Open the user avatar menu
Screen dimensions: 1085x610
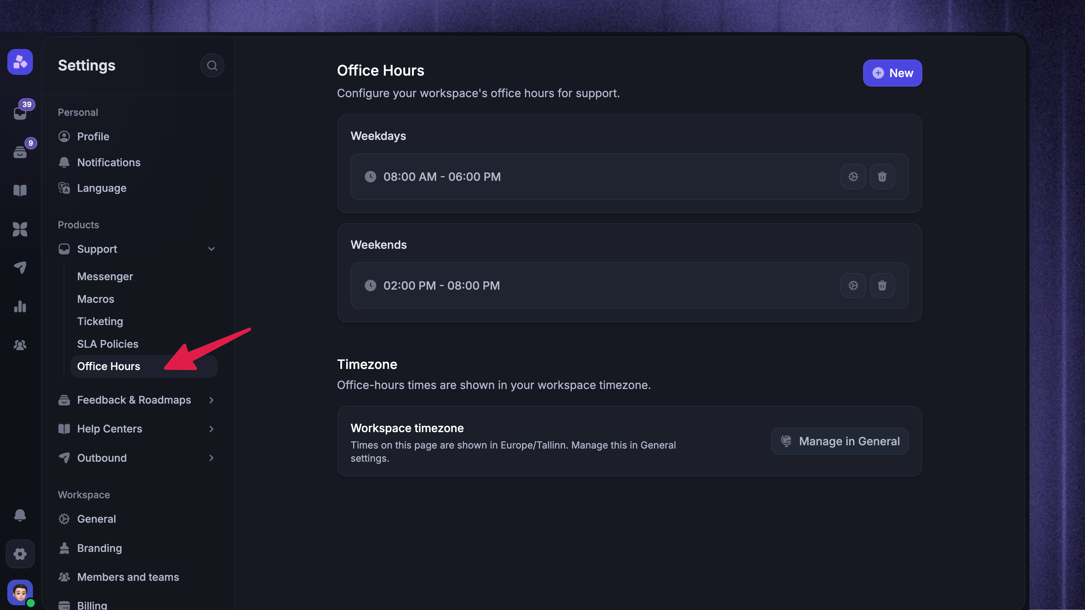tap(20, 592)
